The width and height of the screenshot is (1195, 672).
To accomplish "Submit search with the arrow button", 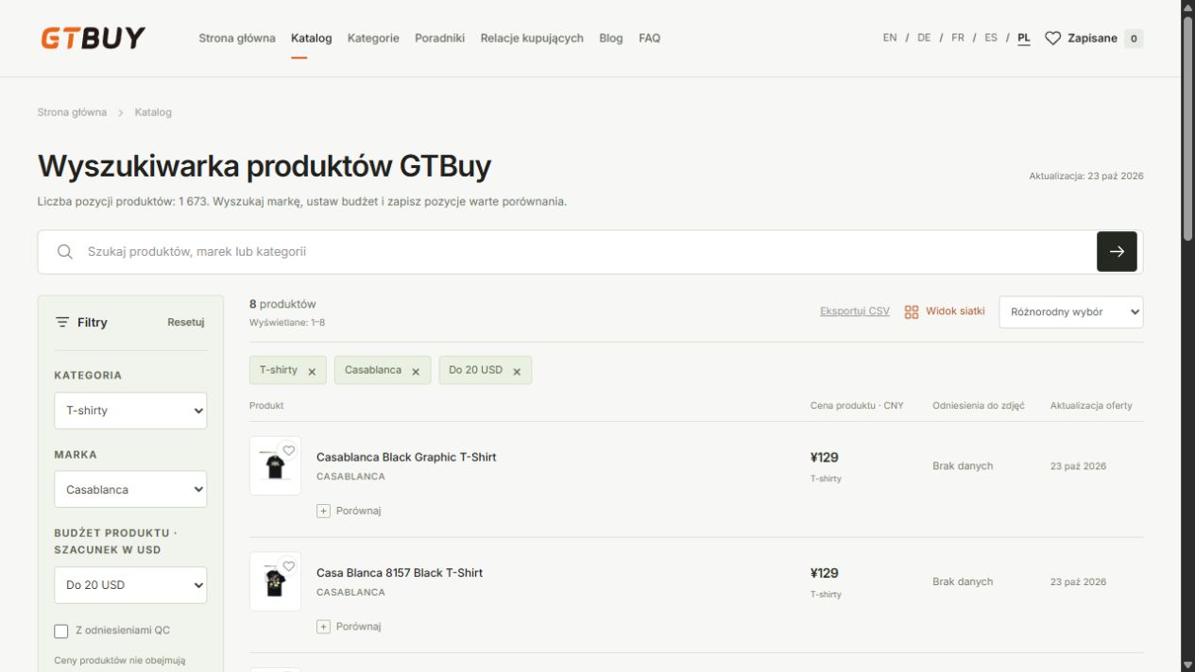I will pyautogui.click(x=1117, y=252).
